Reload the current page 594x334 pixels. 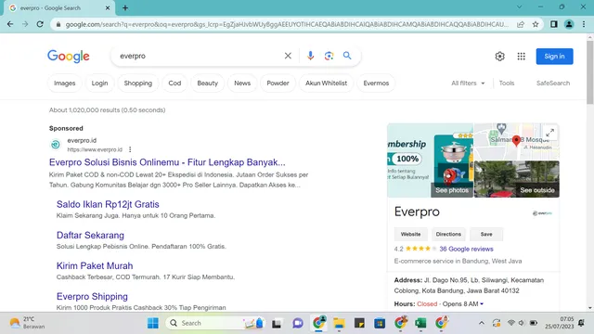point(40,24)
